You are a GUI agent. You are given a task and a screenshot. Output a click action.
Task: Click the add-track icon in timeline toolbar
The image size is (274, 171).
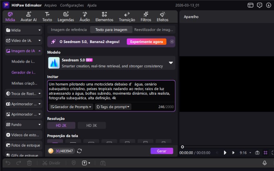[x=103, y=163]
